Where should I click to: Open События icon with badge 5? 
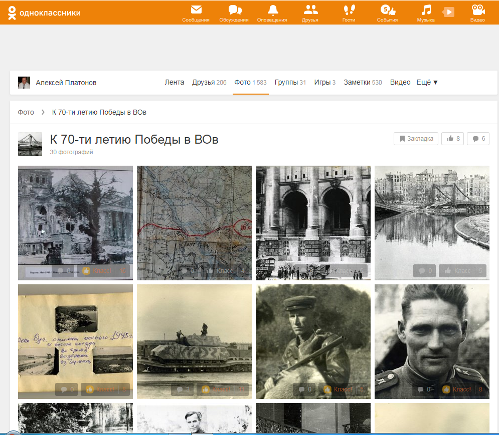[387, 14]
